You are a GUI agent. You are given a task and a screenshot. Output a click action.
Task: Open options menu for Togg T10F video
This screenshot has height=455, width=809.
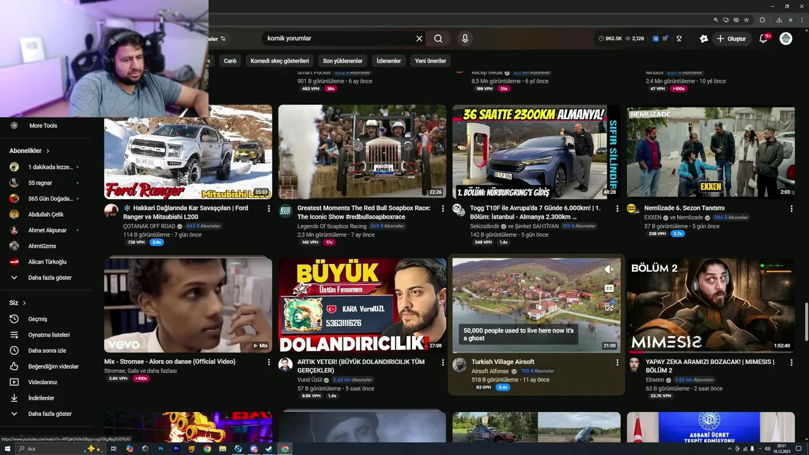point(617,209)
